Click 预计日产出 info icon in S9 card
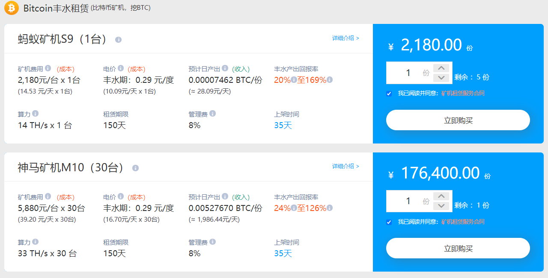The height and width of the screenshot is (278, 548). click(x=225, y=68)
